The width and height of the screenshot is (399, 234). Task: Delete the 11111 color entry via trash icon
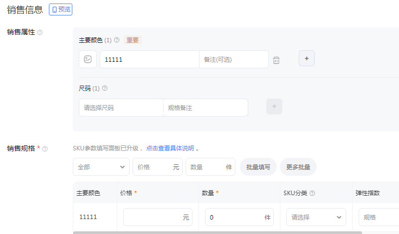276,60
